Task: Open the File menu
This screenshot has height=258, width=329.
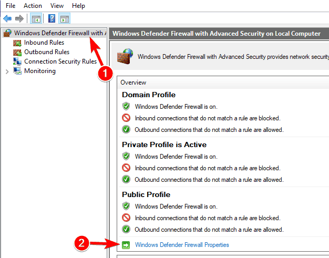Action: (x=11, y=6)
